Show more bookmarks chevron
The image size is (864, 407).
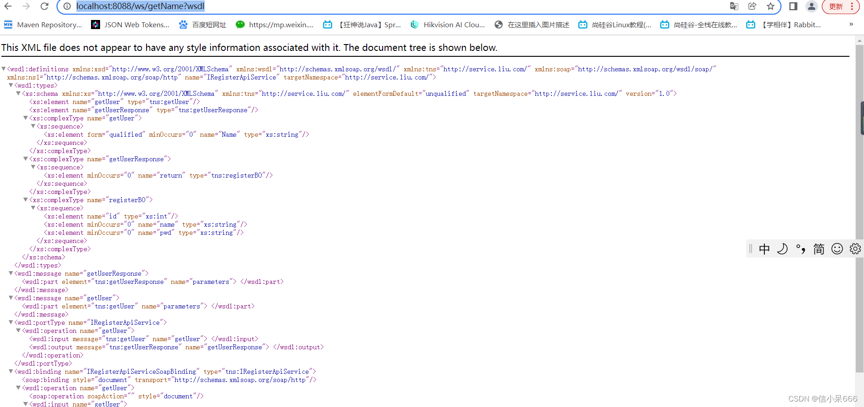click(851, 25)
